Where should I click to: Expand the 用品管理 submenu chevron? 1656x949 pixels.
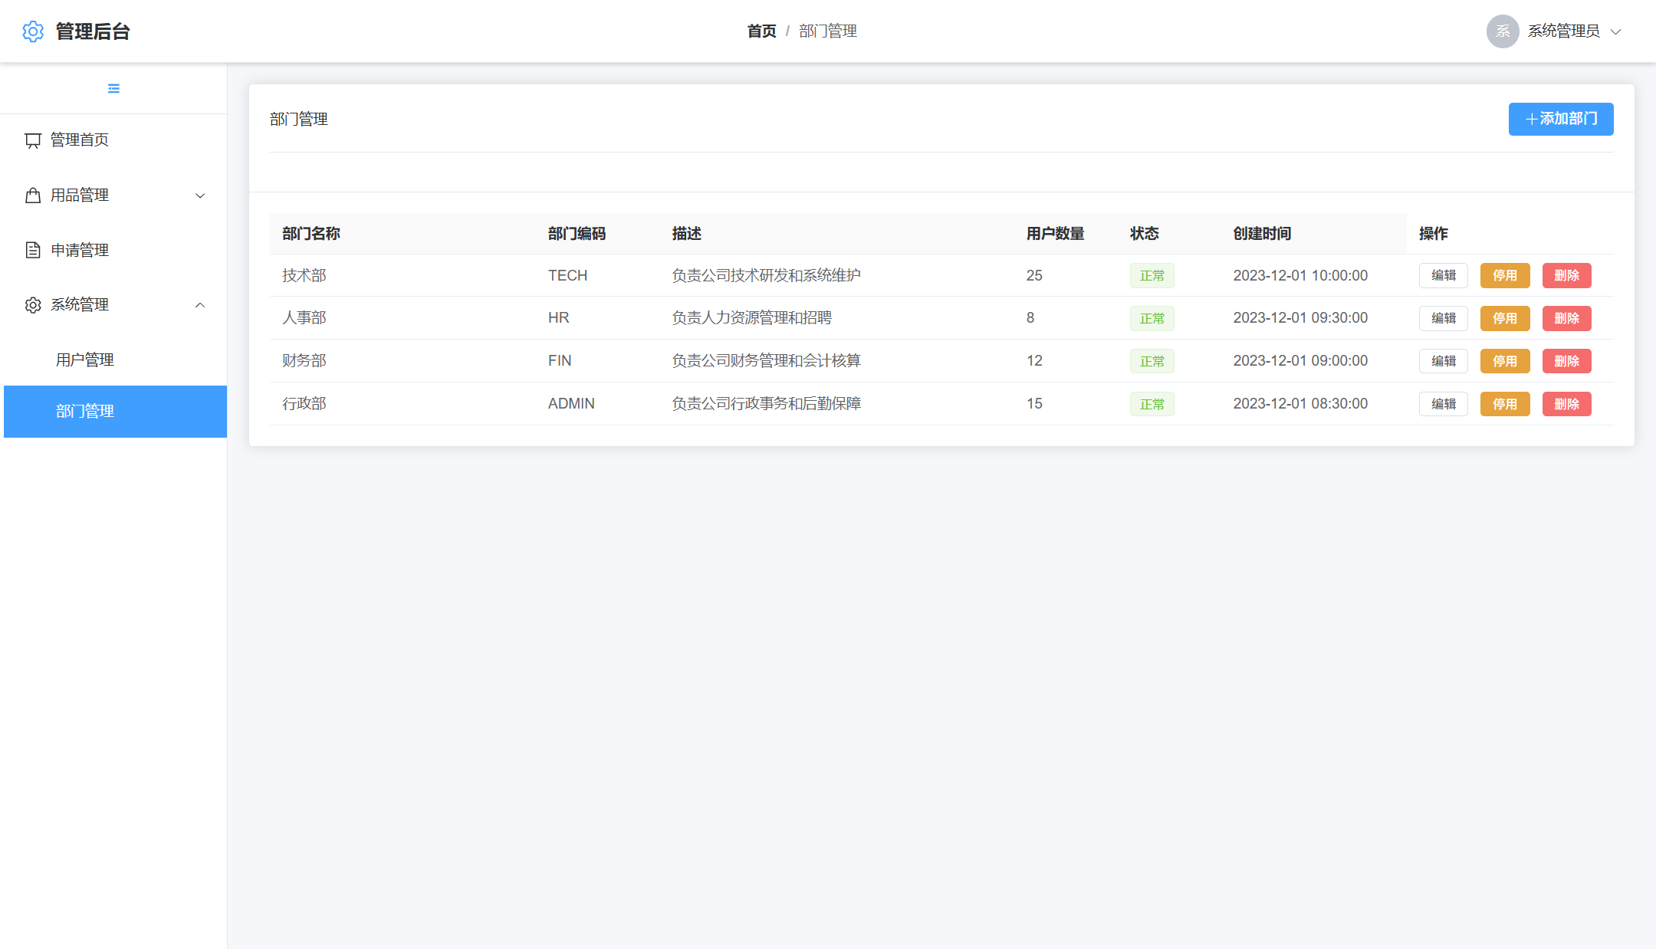[x=200, y=196]
